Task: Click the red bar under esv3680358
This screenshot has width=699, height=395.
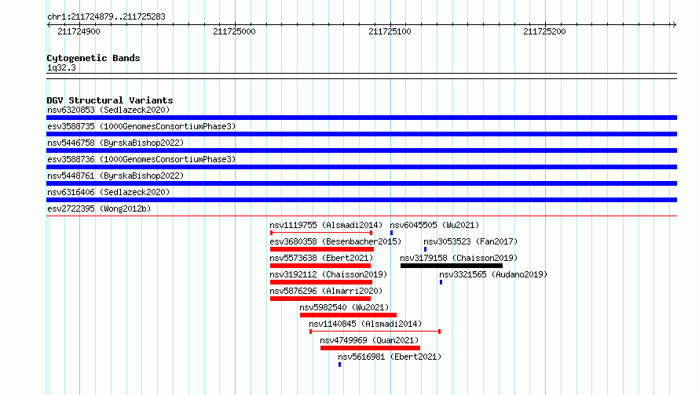Action: point(322,249)
